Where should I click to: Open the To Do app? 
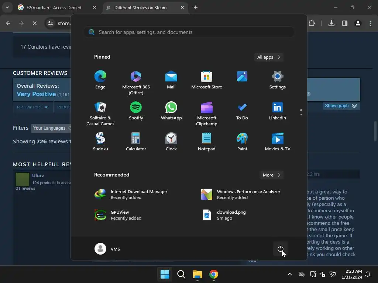coord(242,111)
